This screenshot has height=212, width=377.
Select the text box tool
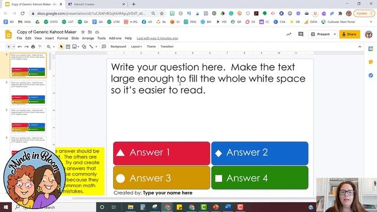[x=68, y=47]
